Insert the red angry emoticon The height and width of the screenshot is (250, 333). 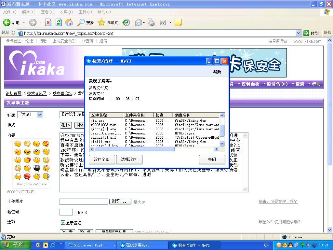27,176
